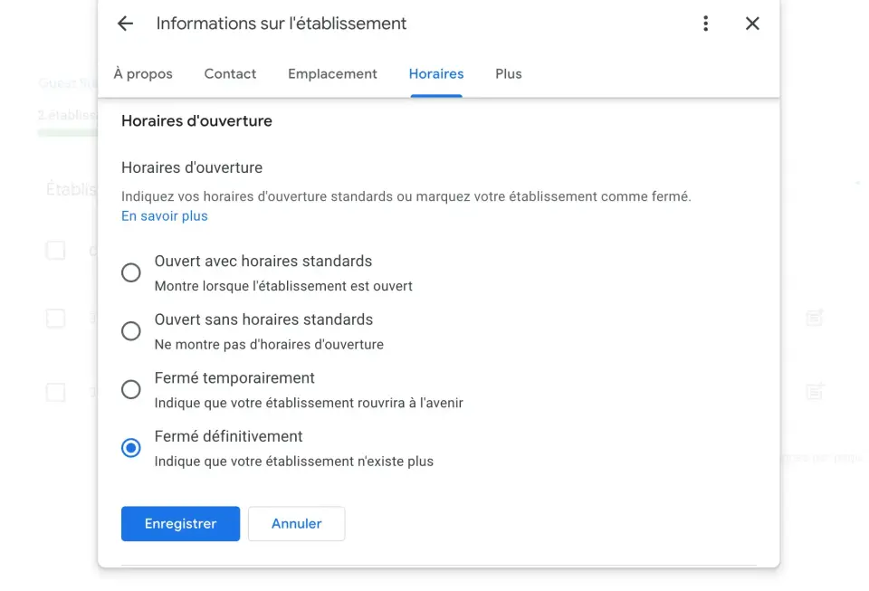The width and height of the screenshot is (869, 591).
Task: Open the Contact tab
Action: 230,73
